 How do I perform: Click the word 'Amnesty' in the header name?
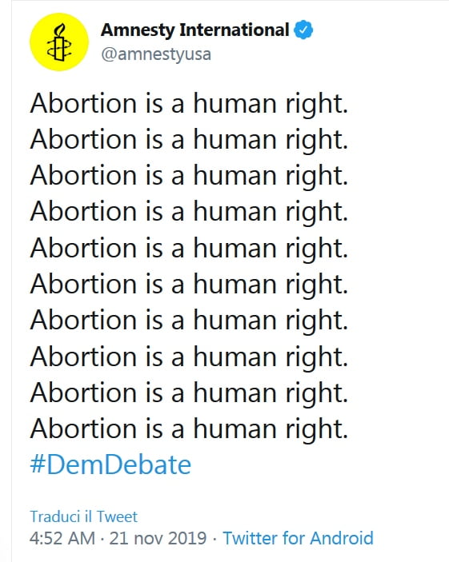pos(138,31)
